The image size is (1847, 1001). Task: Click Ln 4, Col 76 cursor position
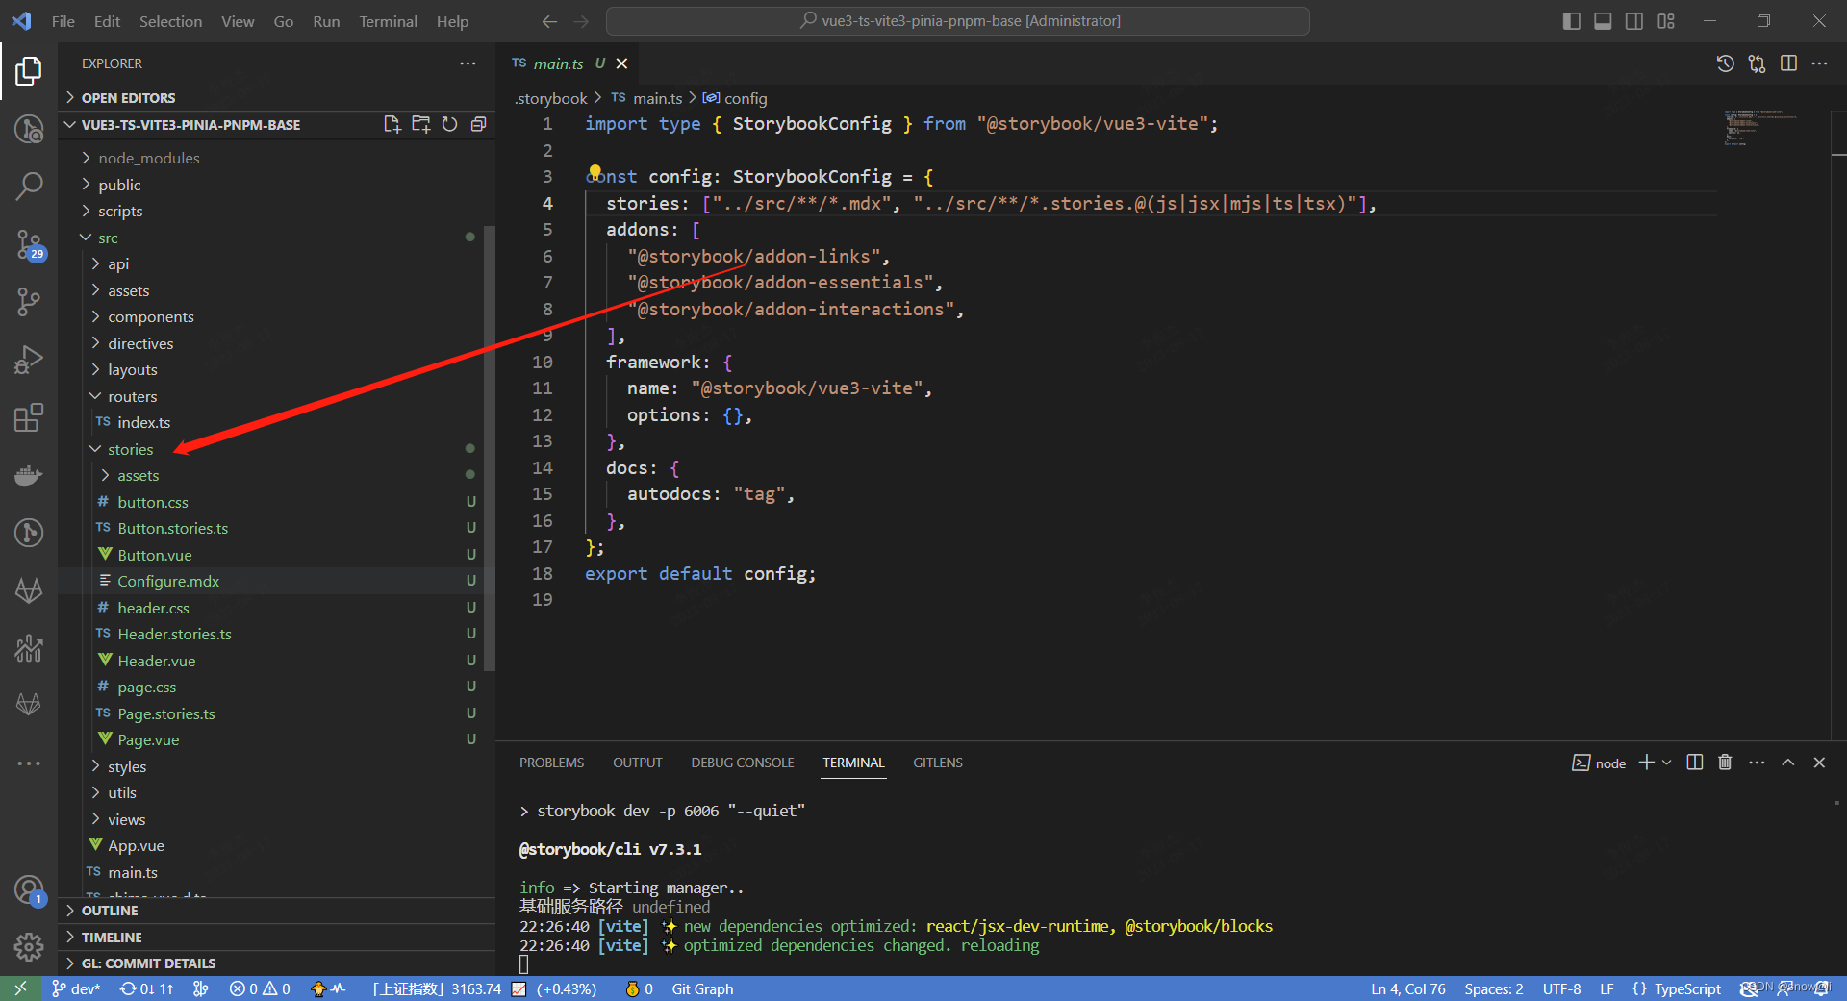(x=1407, y=988)
